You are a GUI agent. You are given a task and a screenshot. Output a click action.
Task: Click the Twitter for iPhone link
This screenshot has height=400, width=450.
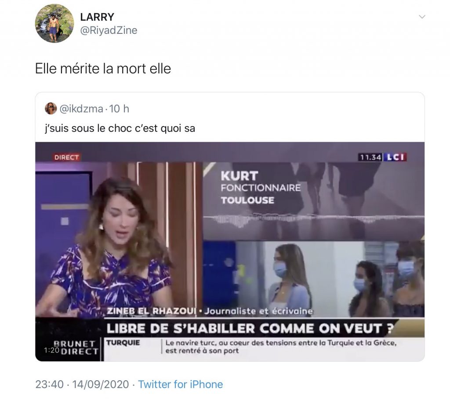pyautogui.click(x=181, y=384)
